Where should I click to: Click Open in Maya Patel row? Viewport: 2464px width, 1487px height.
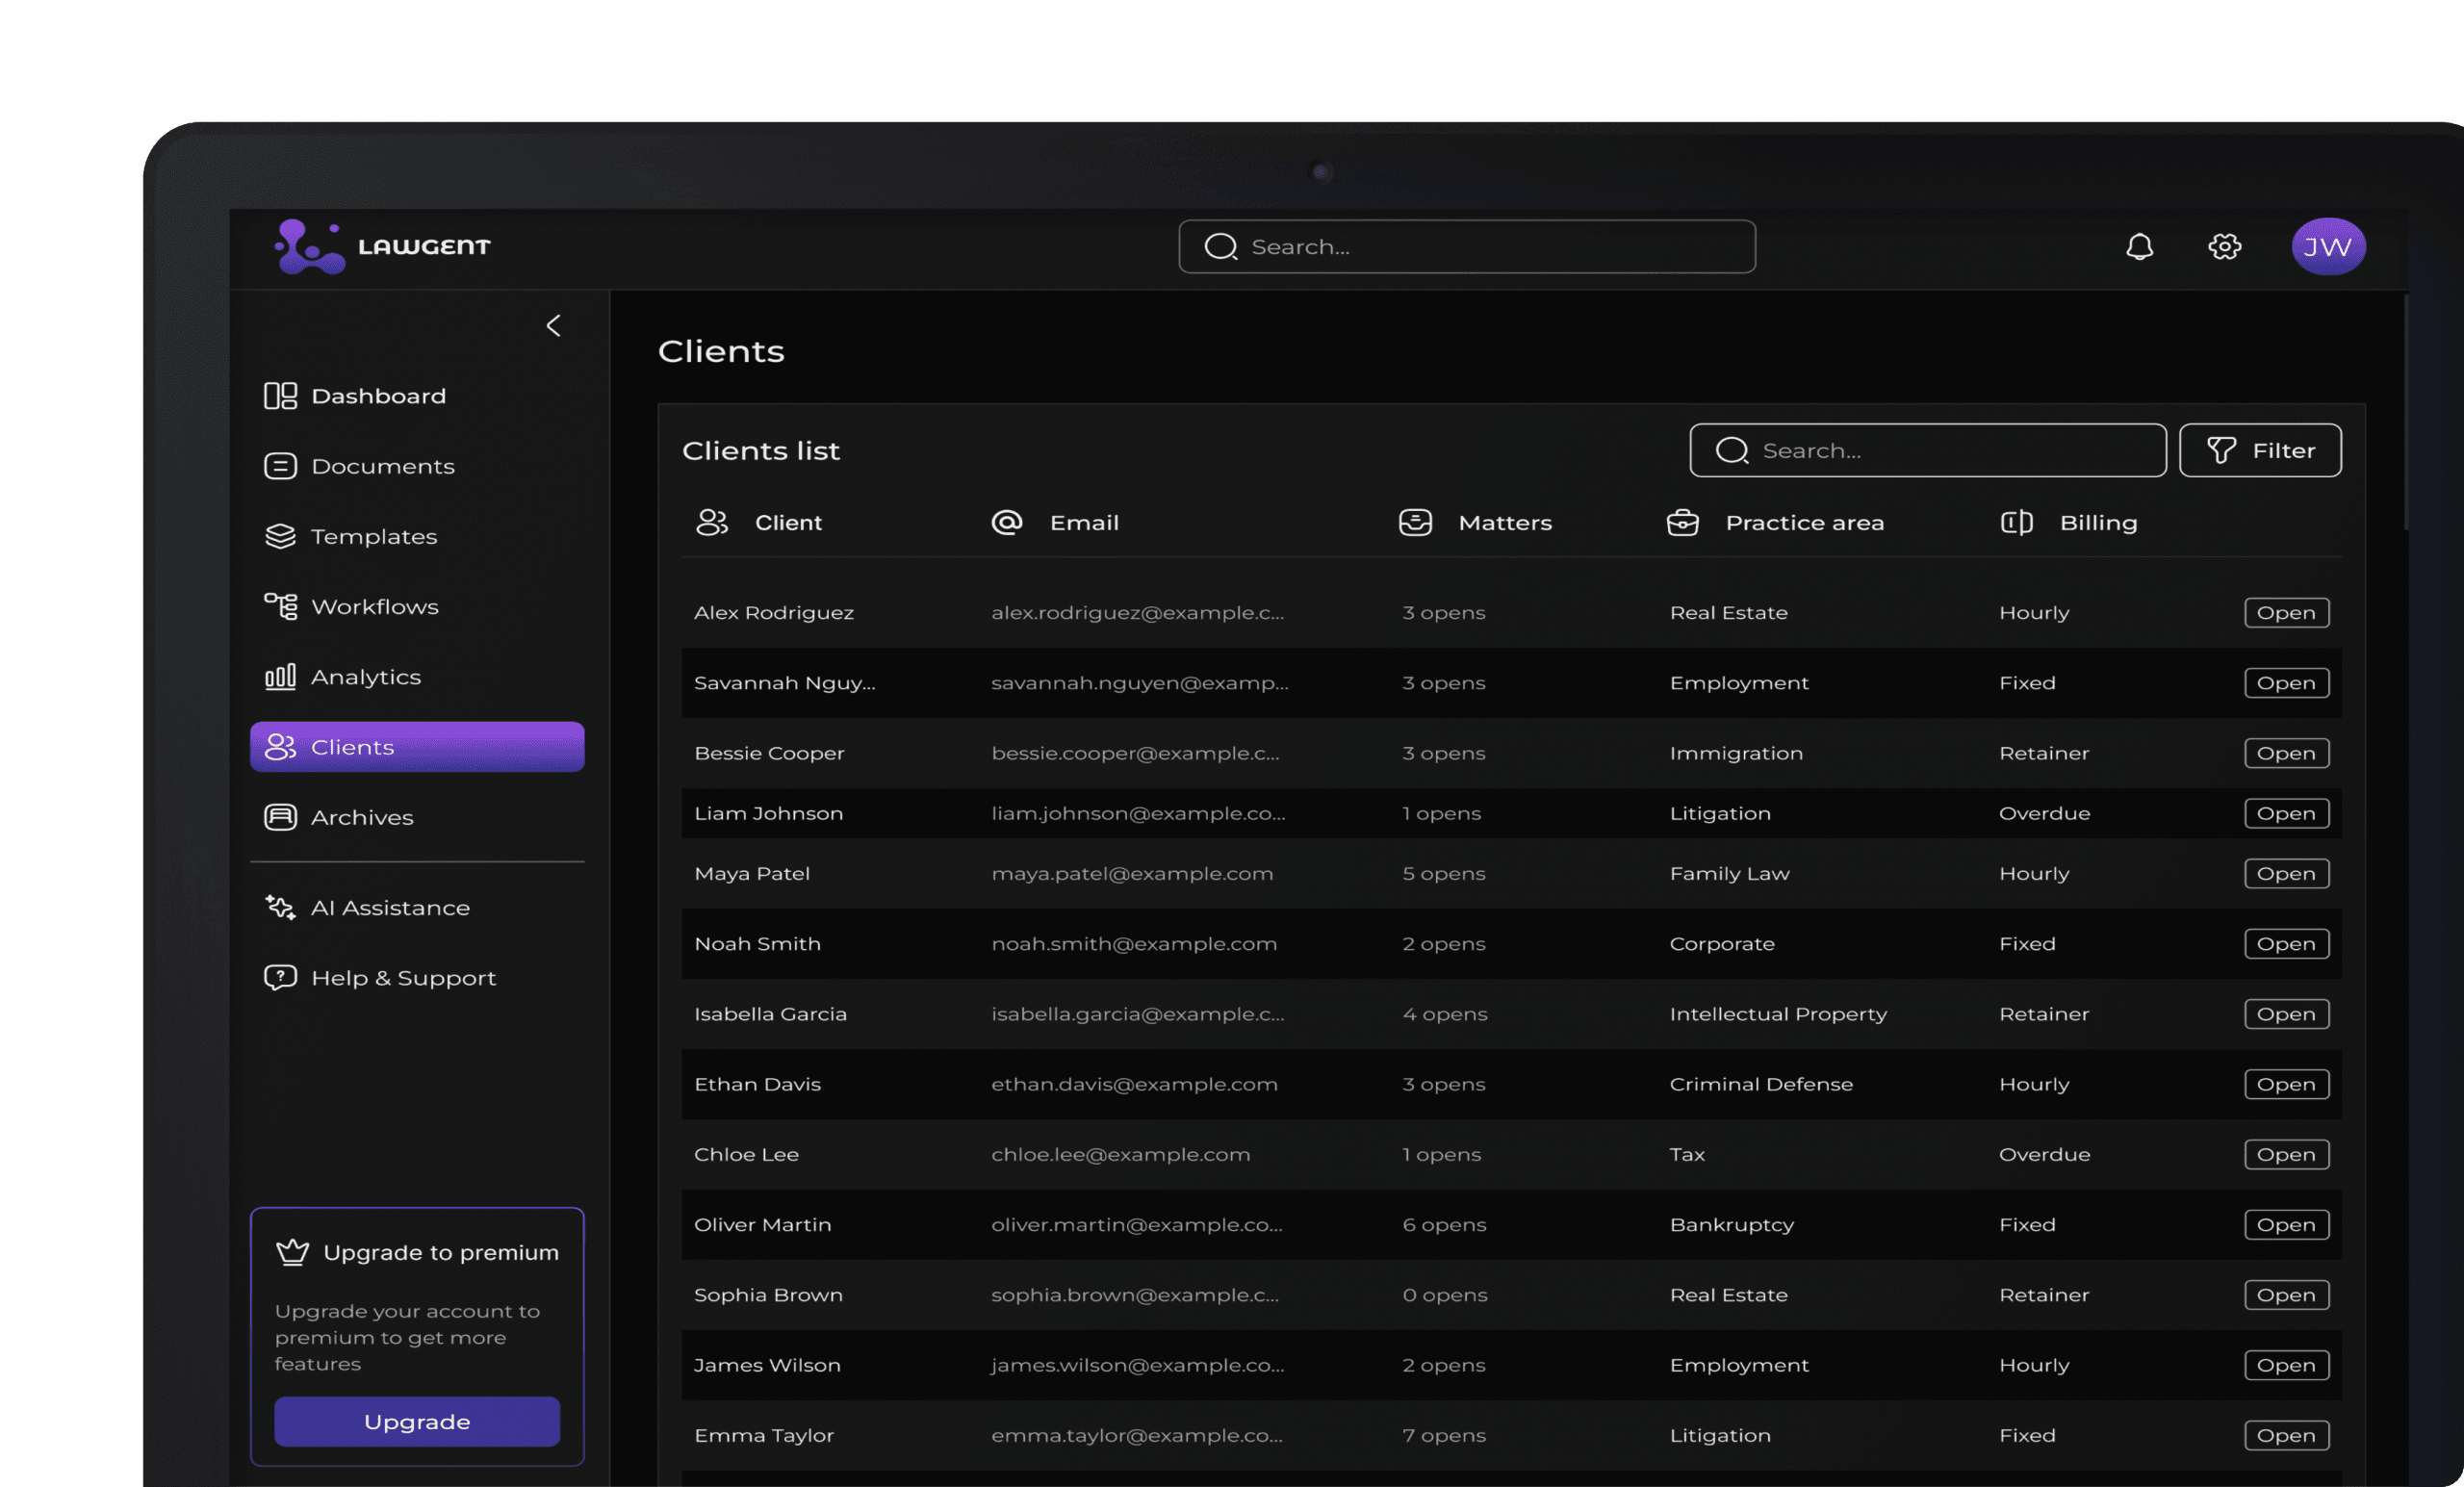tap(2286, 874)
